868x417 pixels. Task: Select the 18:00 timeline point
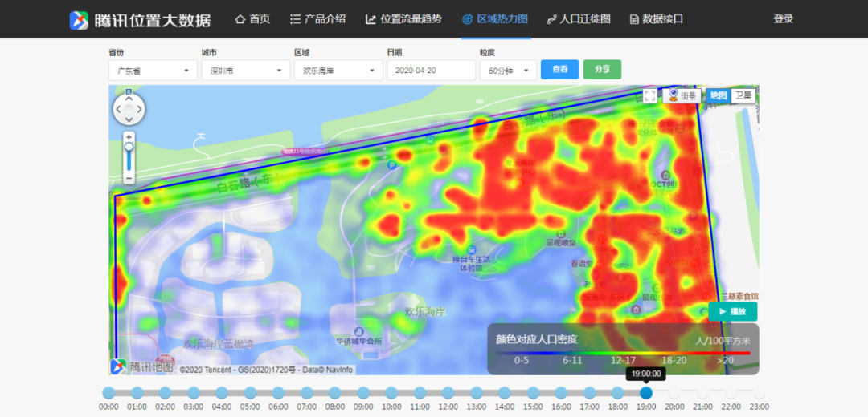[618, 393]
